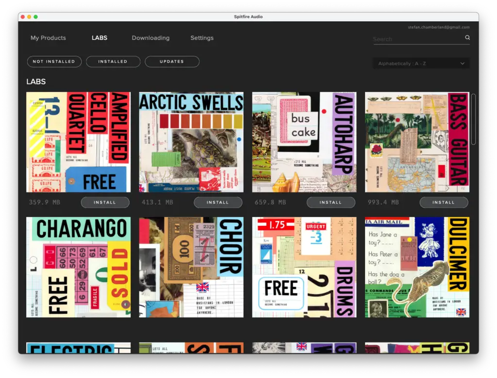Select the Choir artwork tile
497x378 pixels.
click(191, 267)
